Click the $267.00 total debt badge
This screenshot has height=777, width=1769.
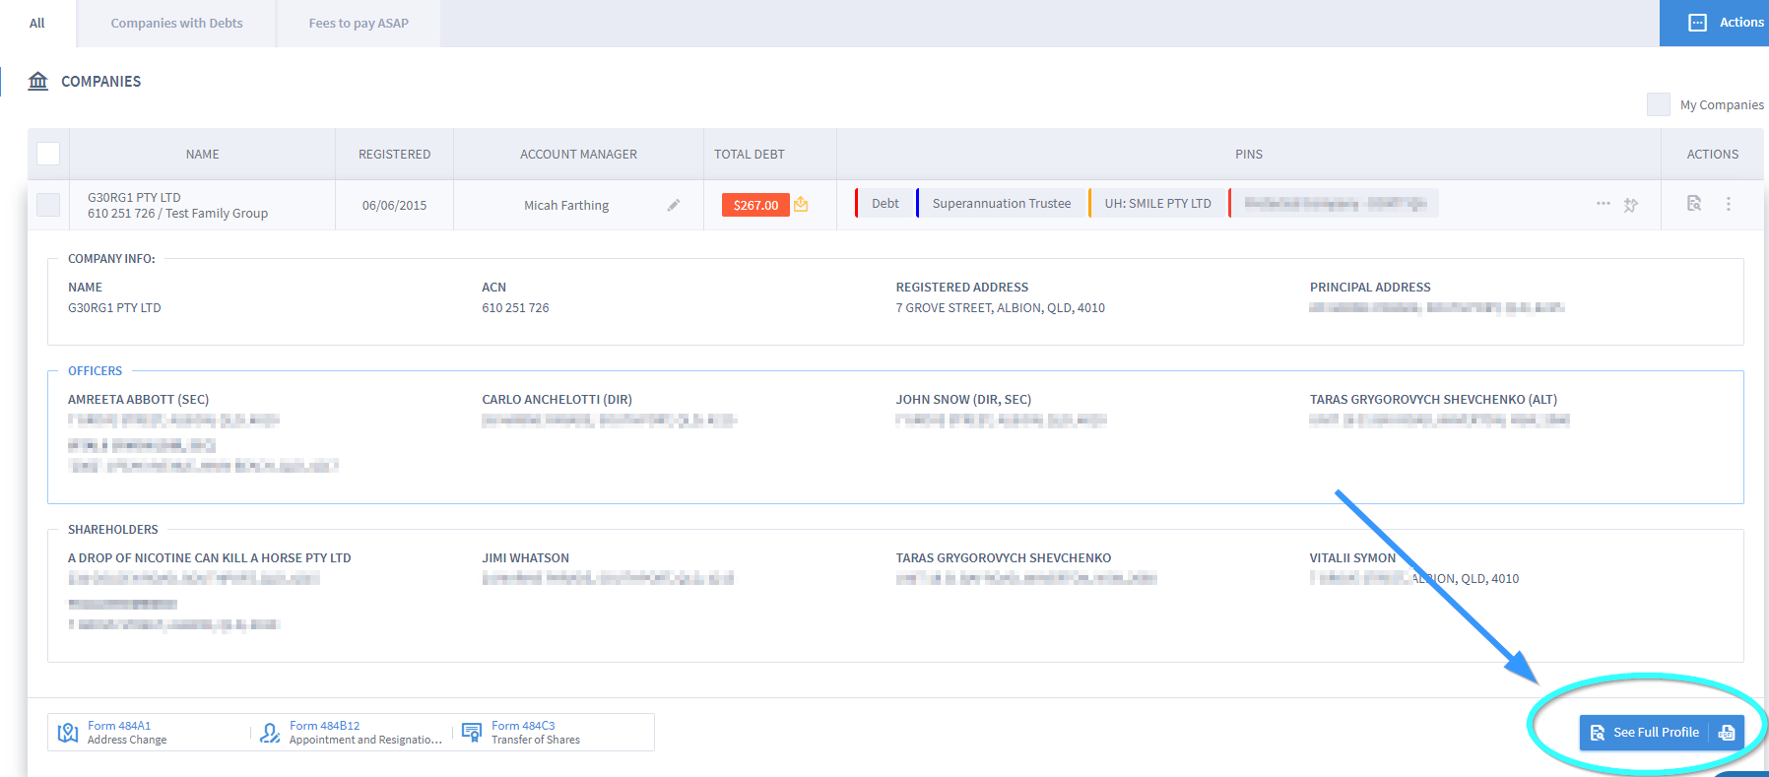pyautogui.click(x=755, y=205)
